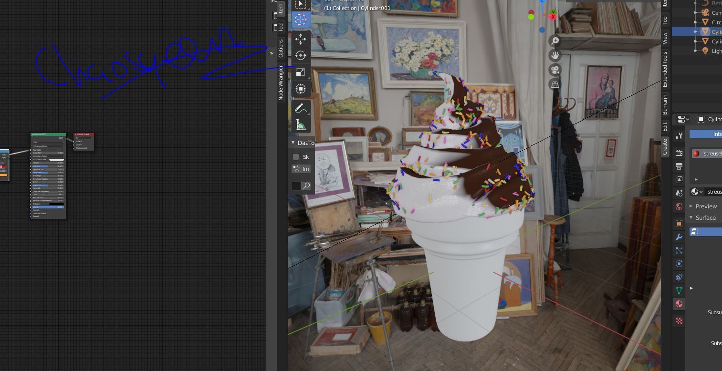Expand the Ligh object in outliner
This screenshot has width=722, height=371.
coord(696,51)
